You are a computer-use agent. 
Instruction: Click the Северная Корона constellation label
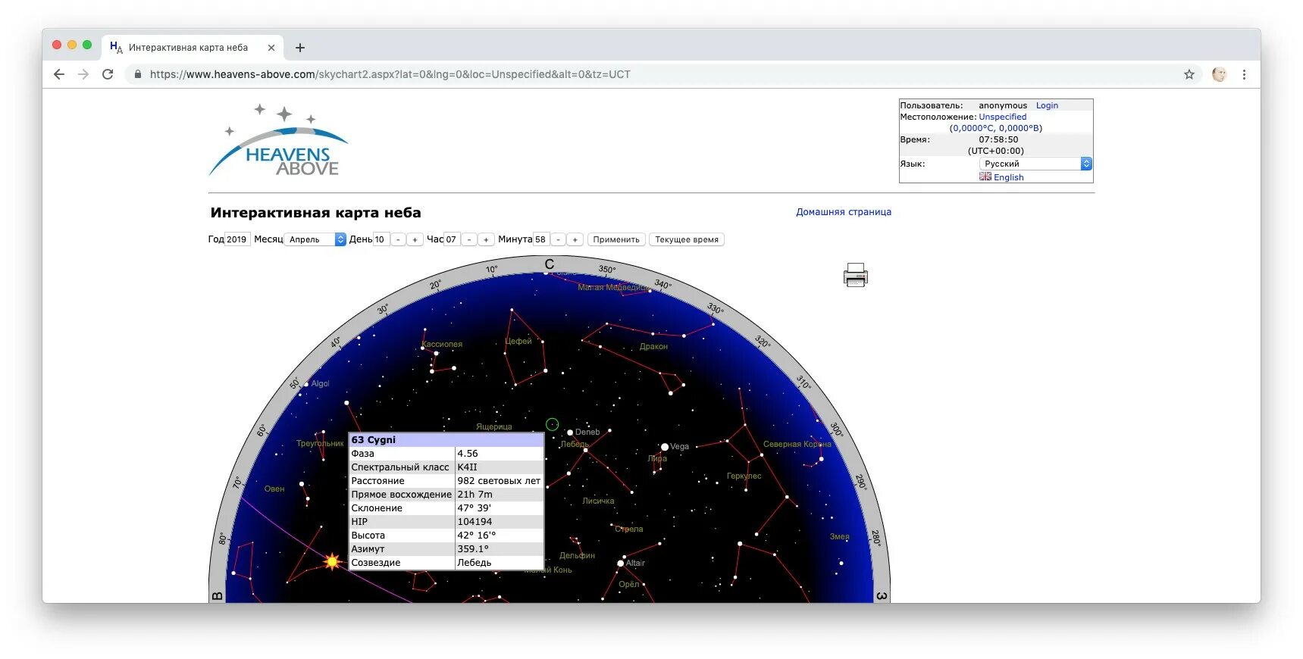[797, 444]
